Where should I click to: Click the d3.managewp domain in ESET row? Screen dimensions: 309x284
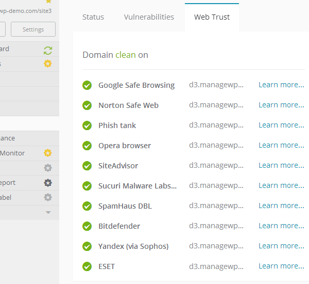click(x=216, y=266)
